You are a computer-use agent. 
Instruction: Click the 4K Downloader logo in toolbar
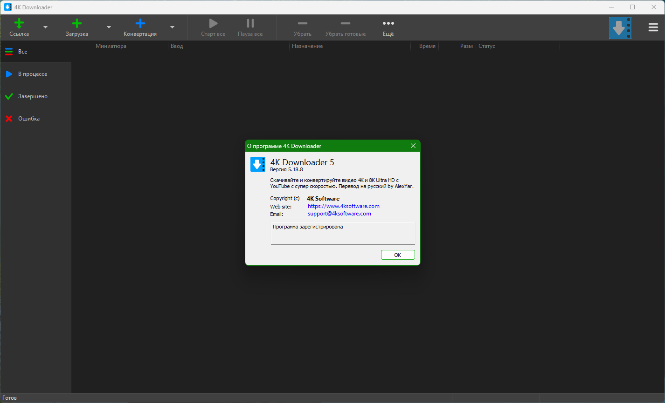point(620,28)
